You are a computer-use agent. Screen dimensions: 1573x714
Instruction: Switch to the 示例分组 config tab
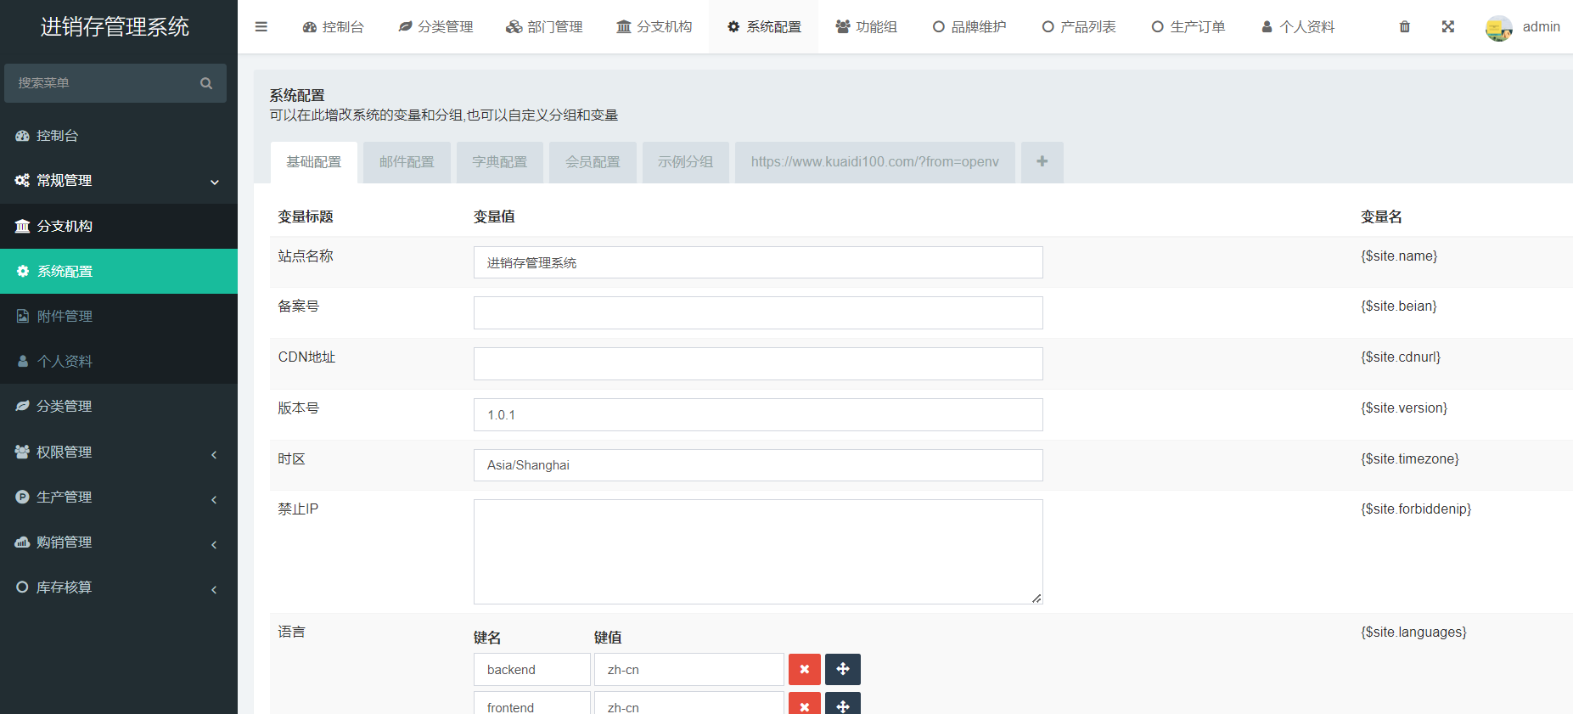tap(686, 162)
